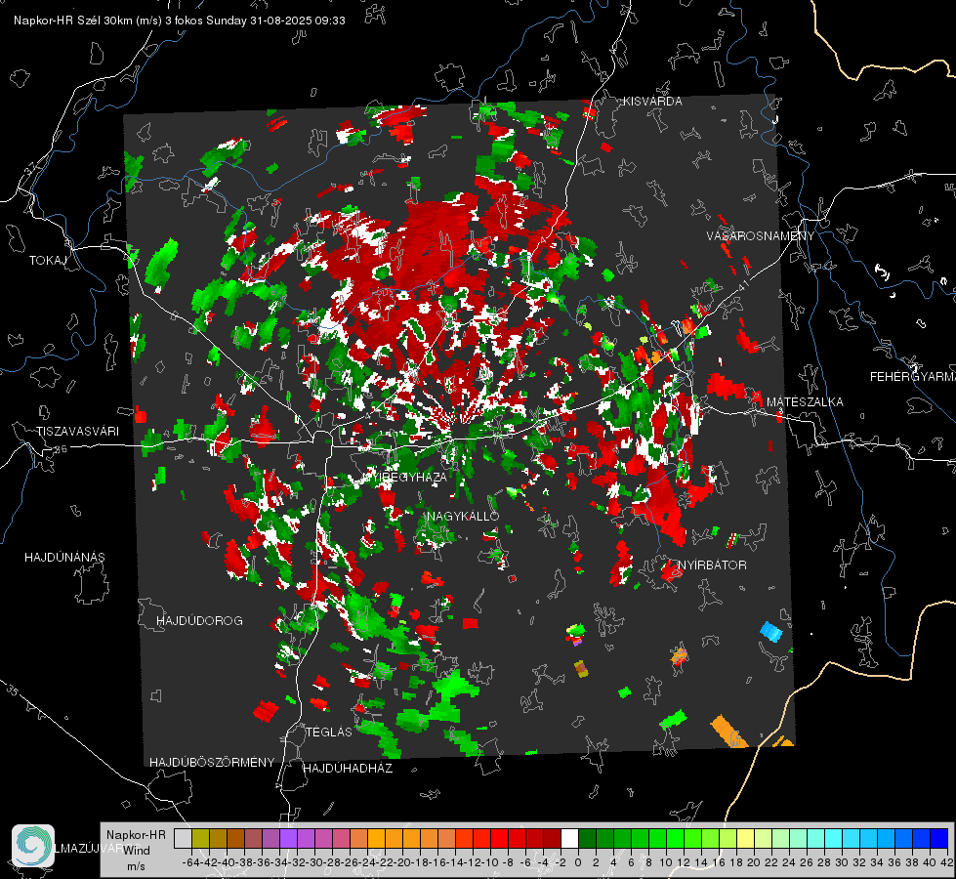Viewport: 956px width, 879px height.
Task: Pick the darkest green legend swatch labeled 0
Action: click(587, 838)
